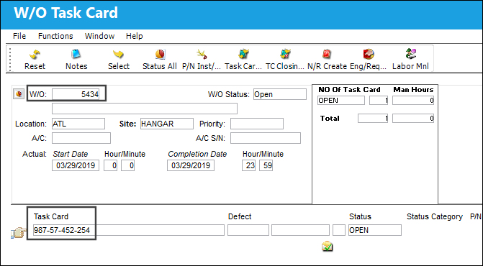483x266 pixels.
Task: Click the Start Date minute field
Action: tap(128, 165)
